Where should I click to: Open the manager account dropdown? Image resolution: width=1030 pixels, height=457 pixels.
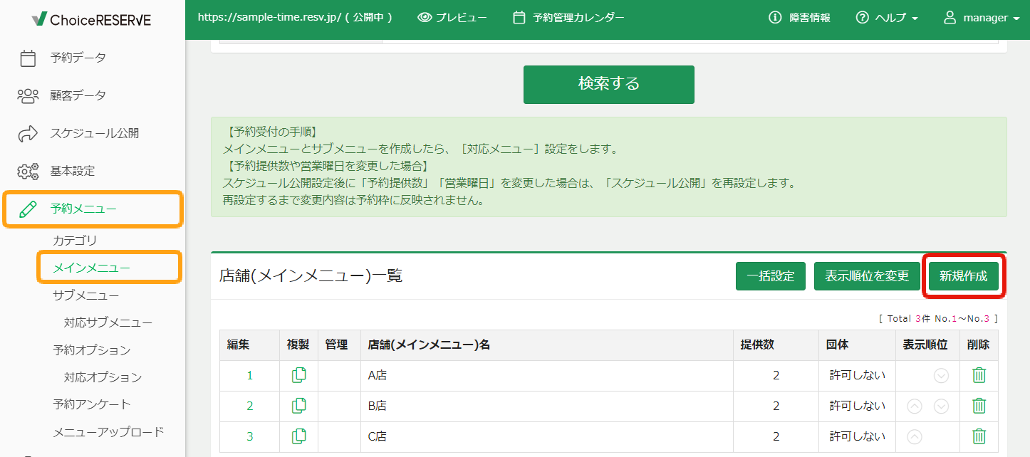(982, 18)
